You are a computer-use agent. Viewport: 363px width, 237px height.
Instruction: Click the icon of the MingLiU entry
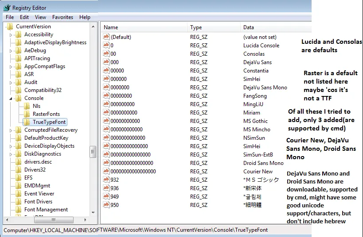pyautogui.click(x=106, y=104)
